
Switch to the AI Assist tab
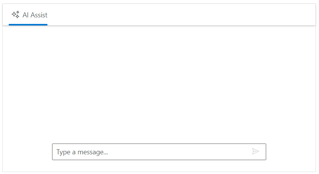28,15
